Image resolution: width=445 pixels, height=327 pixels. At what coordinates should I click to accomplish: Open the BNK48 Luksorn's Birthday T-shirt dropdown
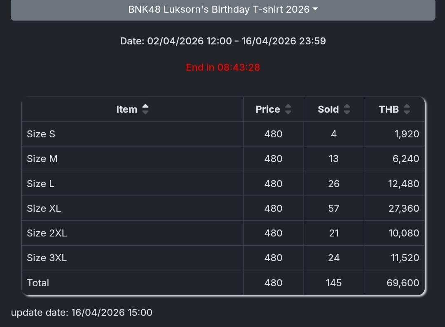click(x=223, y=9)
